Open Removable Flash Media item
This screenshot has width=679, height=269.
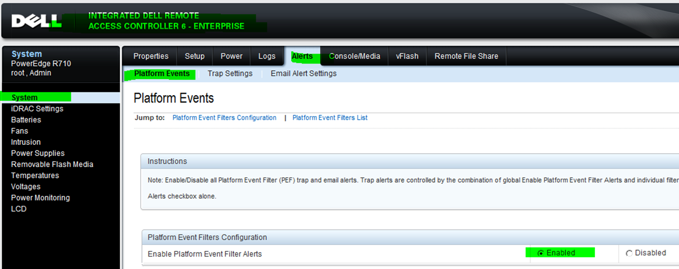[52, 164]
